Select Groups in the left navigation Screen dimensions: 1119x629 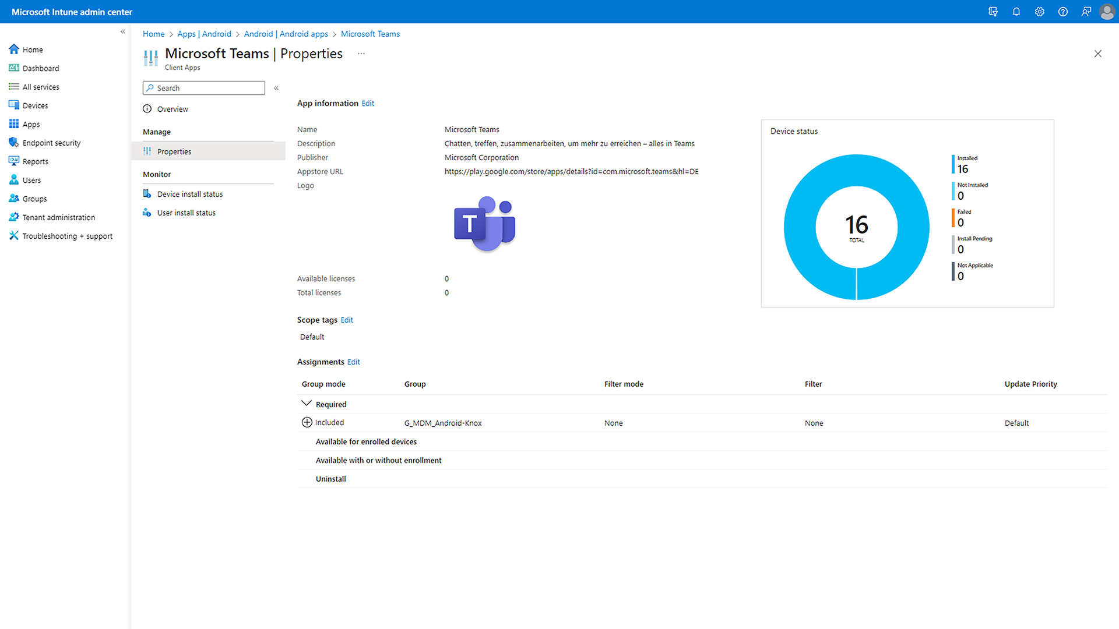point(34,198)
